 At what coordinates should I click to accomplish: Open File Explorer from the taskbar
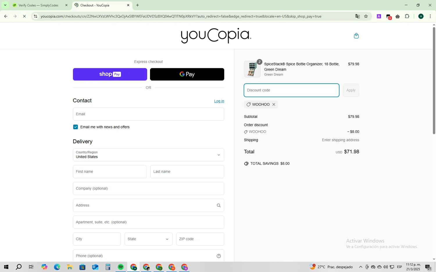[x=69, y=267]
